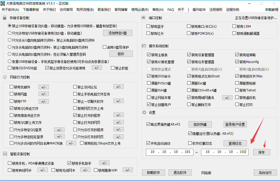
Task: Open the 远程协助 menu item
Action: (x=233, y=10)
